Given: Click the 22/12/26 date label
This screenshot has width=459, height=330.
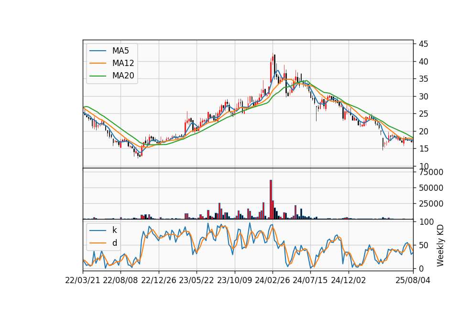Looking at the screenshot, I should tap(159, 280).
